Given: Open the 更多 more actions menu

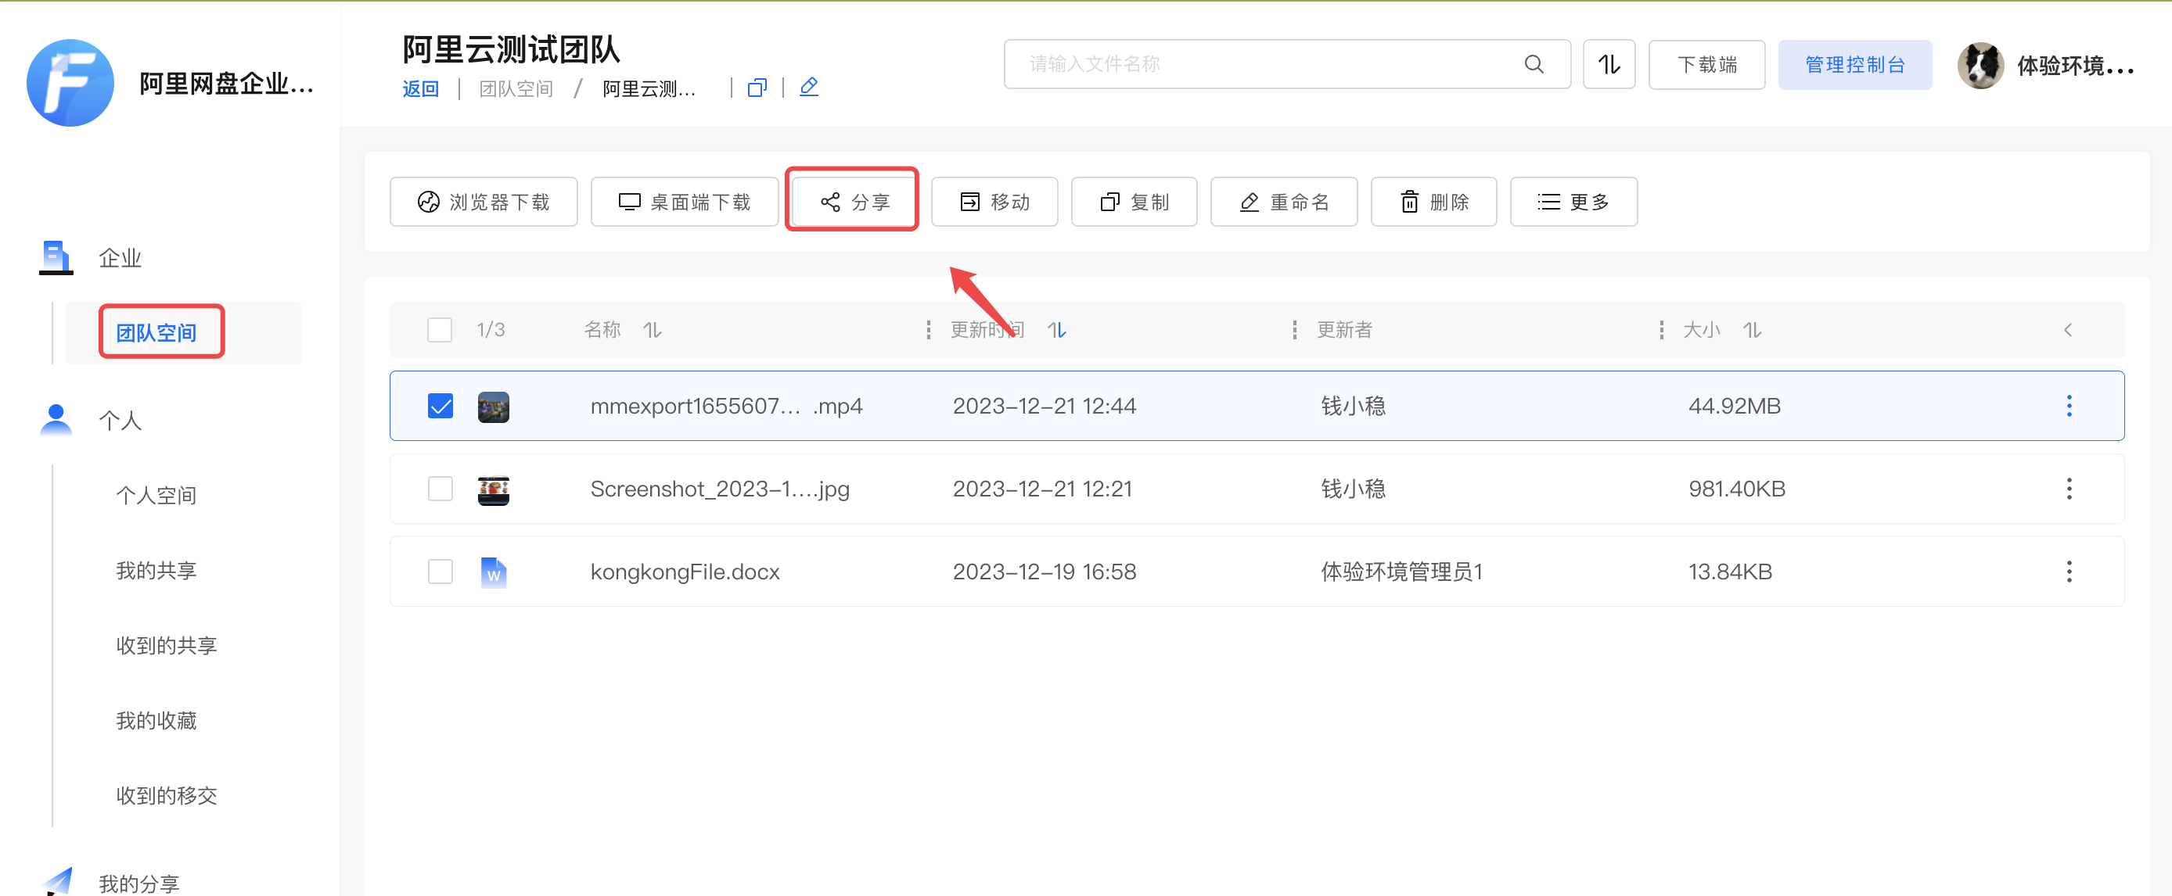Looking at the screenshot, I should point(1573,202).
